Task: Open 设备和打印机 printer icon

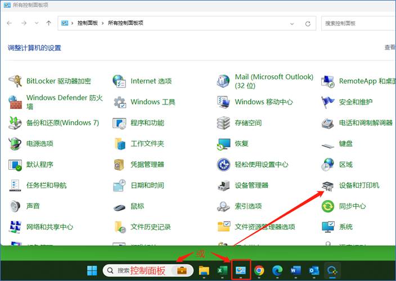Action: (x=328, y=186)
